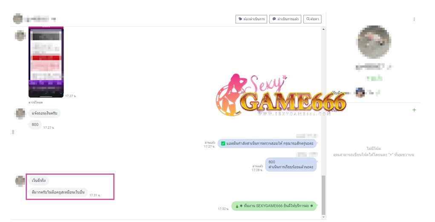Viewport: 435px width, 222px height.
Task: Click the tag icon on ต้องดำเนินการ button
Action: click(240, 19)
